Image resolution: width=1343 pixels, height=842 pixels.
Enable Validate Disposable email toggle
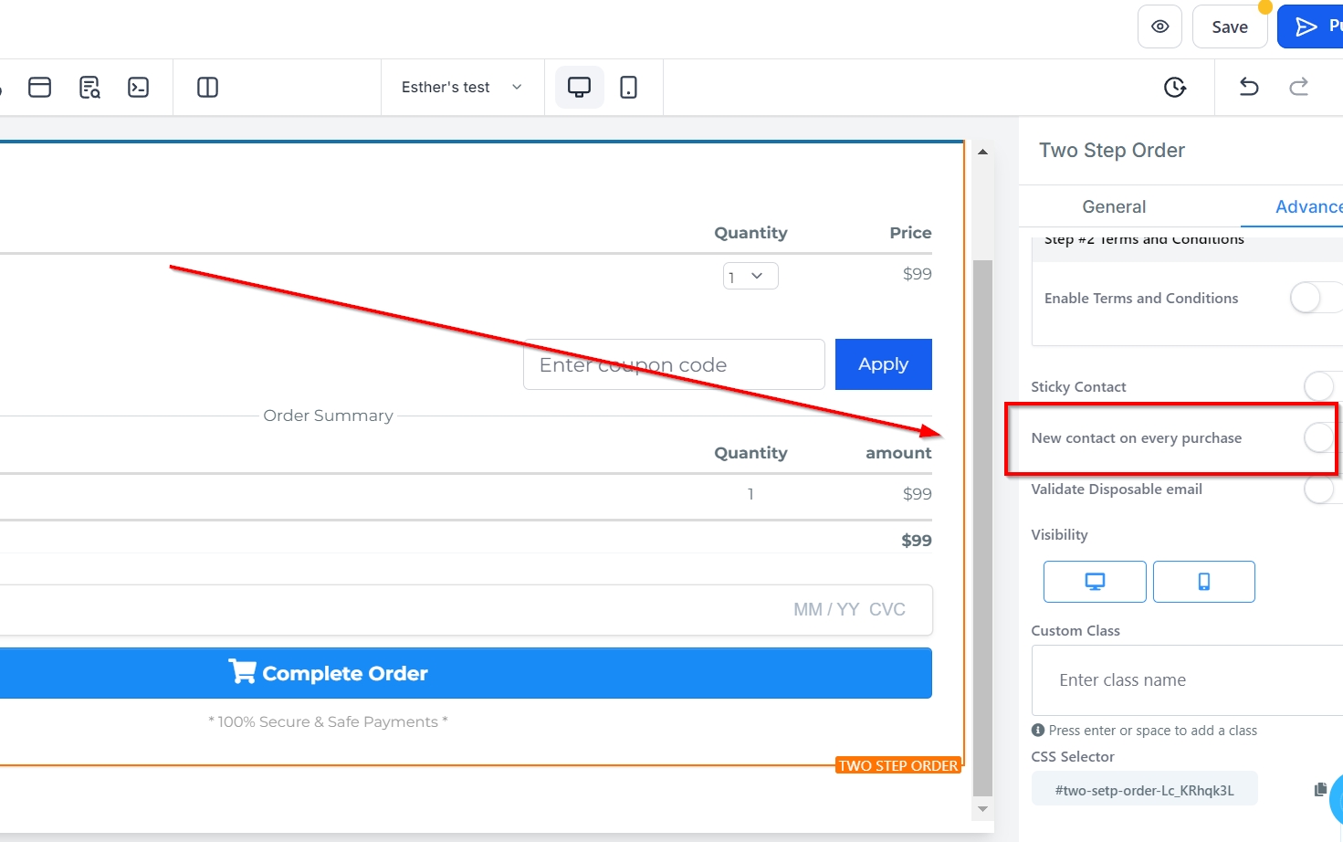(1322, 489)
